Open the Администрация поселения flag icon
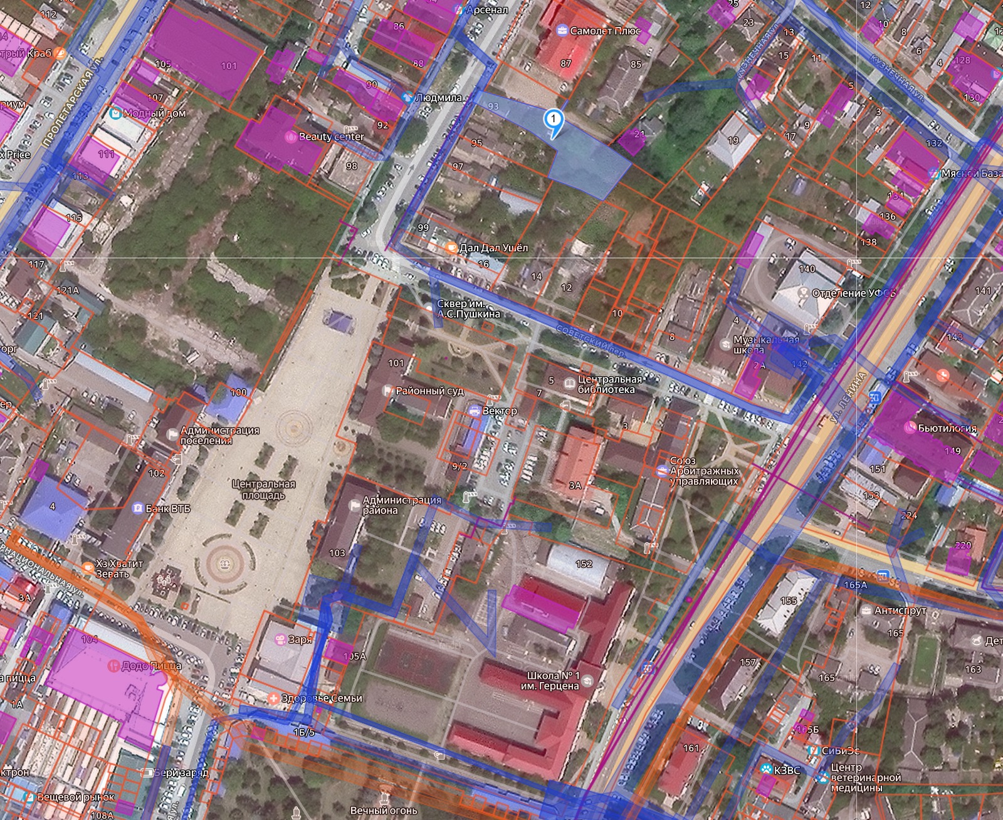The height and width of the screenshot is (820, 1003). coord(172,434)
